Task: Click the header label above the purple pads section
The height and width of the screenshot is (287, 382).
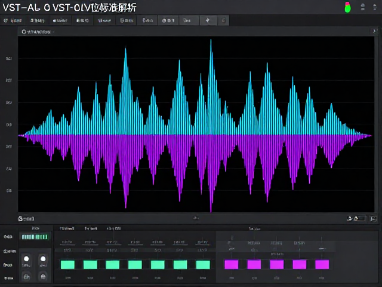Action: tap(255, 228)
